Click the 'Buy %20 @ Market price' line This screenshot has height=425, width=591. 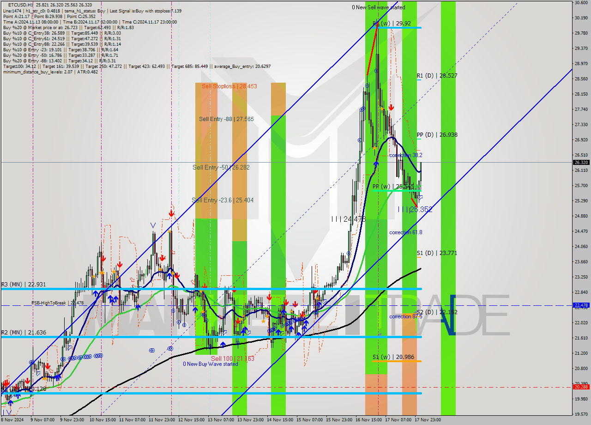(x=68, y=27)
